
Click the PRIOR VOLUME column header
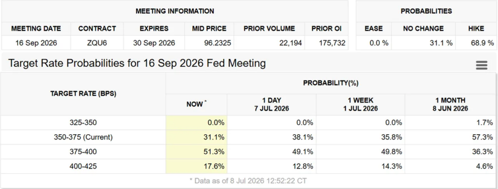tap(269, 29)
